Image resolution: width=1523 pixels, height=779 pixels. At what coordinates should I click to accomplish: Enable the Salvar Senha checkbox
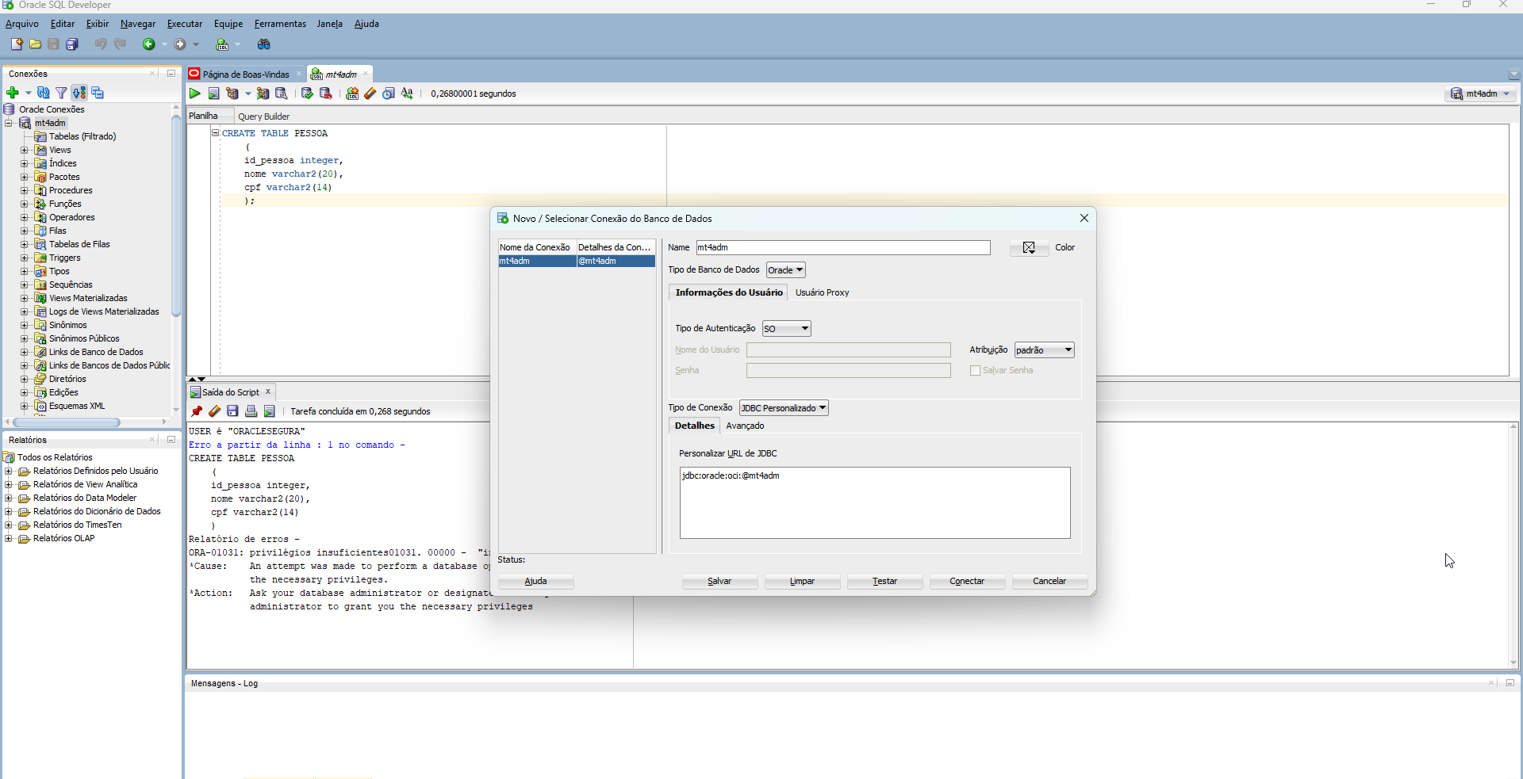pyautogui.click(x=975, y=370)
